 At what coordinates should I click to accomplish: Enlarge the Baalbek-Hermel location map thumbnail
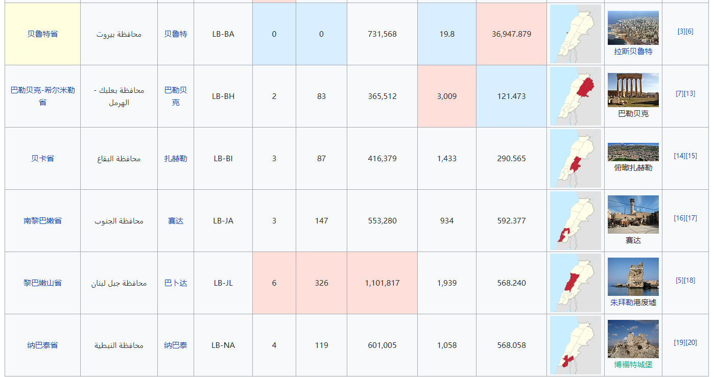tap(575, 96)
